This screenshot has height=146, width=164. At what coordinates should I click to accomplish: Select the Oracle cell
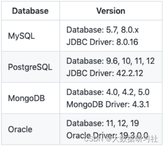click(x=31, y=129)
